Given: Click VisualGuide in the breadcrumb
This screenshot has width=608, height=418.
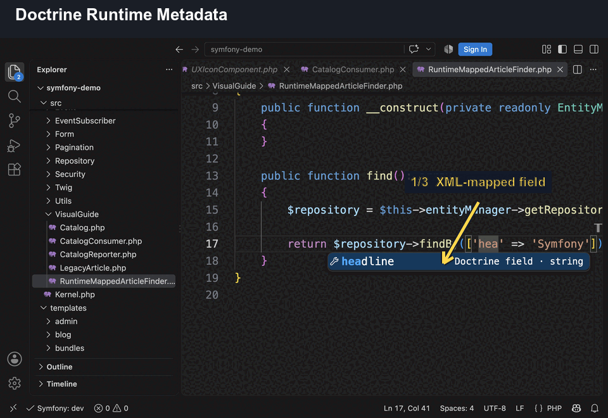Looking at the screenshot, I should tap(234, 85).
